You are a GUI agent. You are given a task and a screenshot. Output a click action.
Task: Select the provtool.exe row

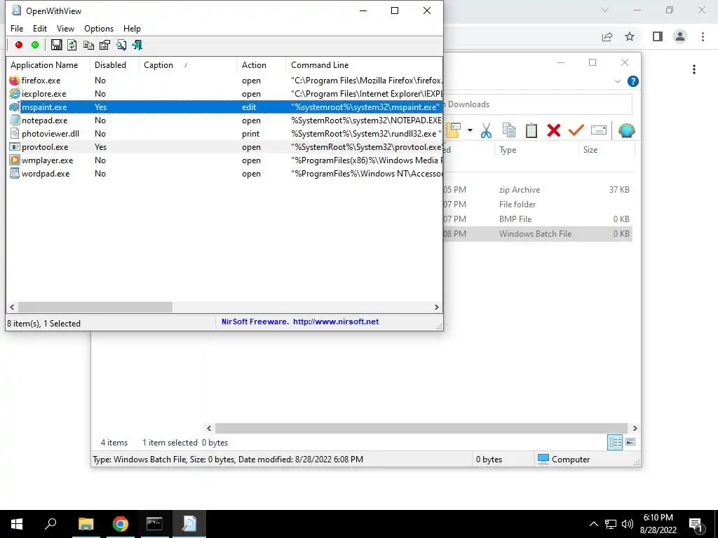pyautogui.click(x=224, y=147)
